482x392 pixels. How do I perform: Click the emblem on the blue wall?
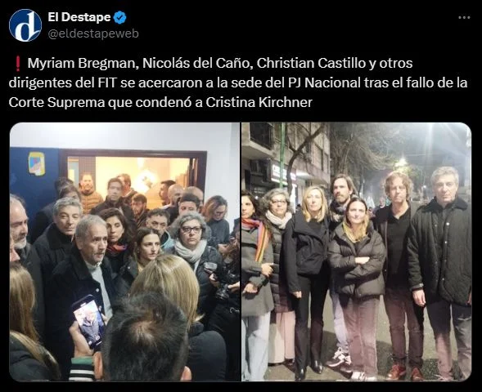[37, 164]
